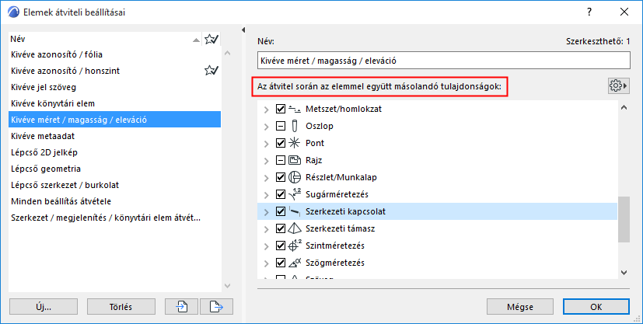
Task: Click the Pont hotspot tool icon
Action: pos(295,143)
